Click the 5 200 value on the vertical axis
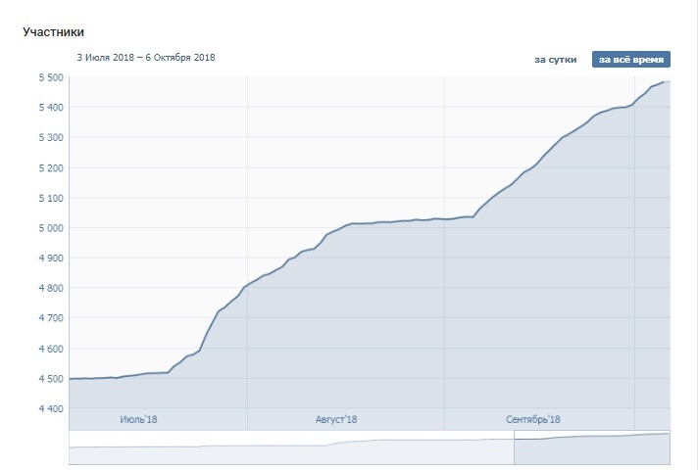The width and height of the screenshot is (698, 470). coord(49,167)
